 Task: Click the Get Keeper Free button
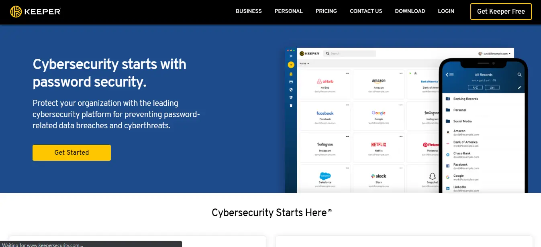(x=501, y=12)
